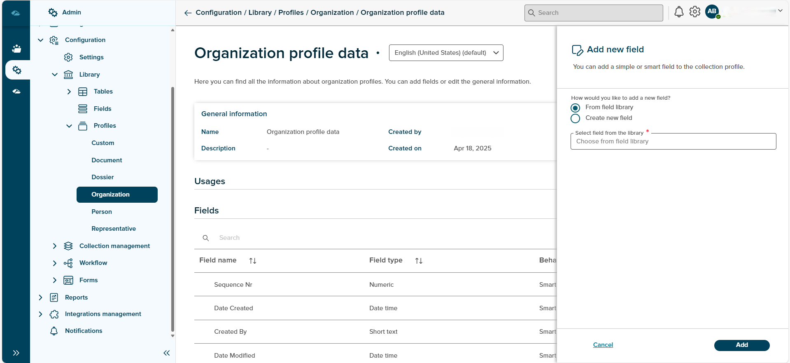Sort by Field type arrows
790x363 pixels.
(x=419, y=261)
